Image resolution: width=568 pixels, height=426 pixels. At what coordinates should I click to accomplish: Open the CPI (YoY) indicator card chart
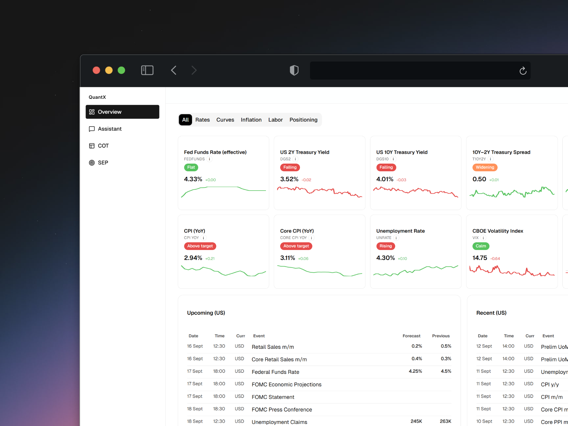tap(223, 270)
